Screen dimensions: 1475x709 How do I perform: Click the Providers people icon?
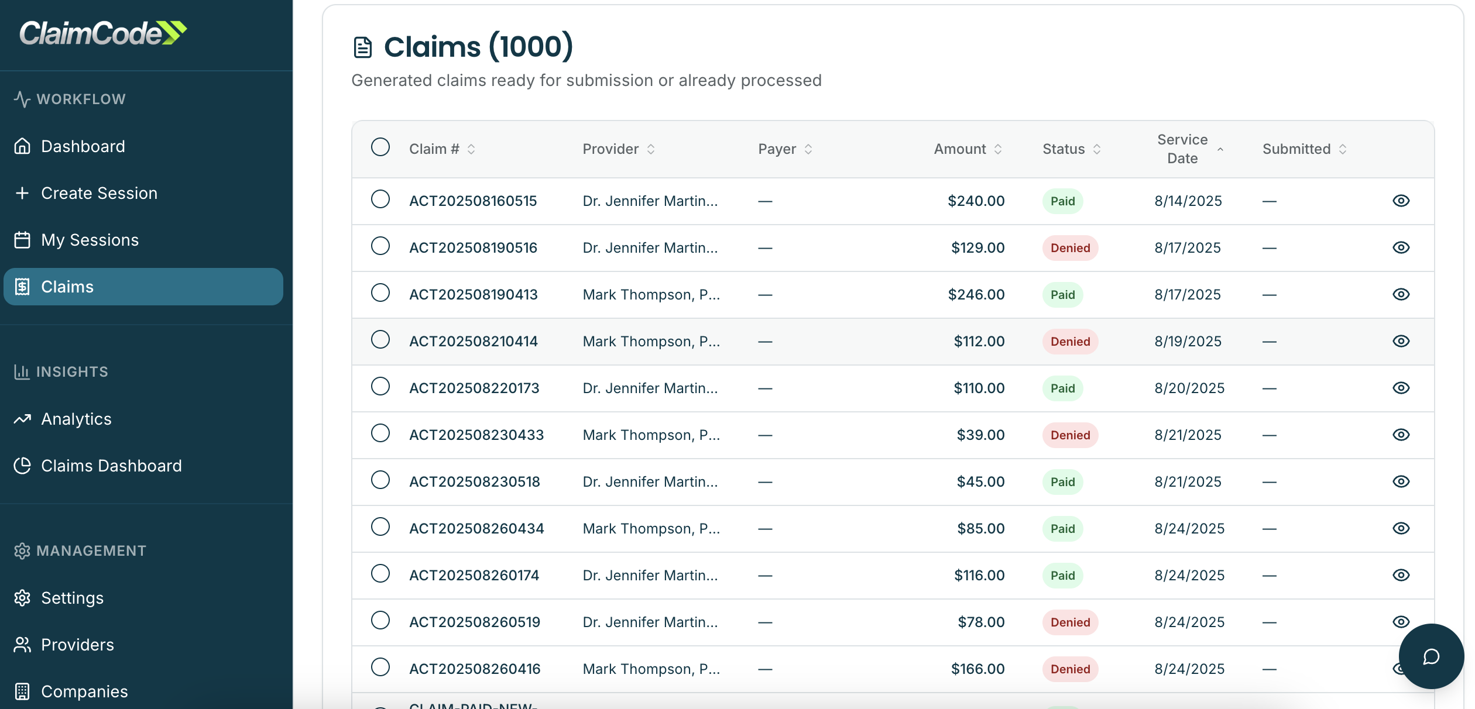[x=22, y=645]
